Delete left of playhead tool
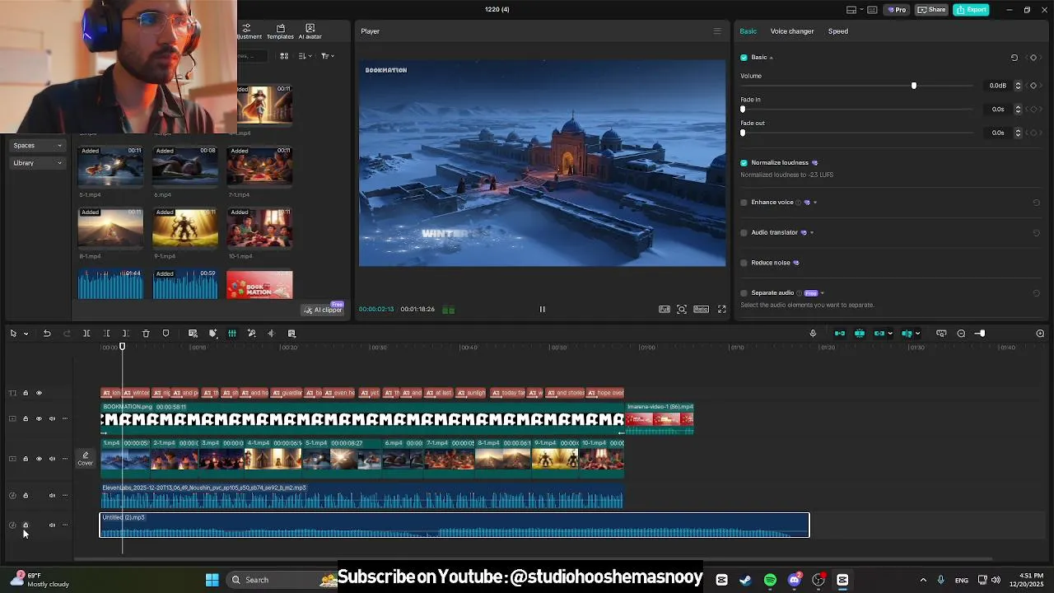The image size is (1054, 593). [x=106, y=334]
